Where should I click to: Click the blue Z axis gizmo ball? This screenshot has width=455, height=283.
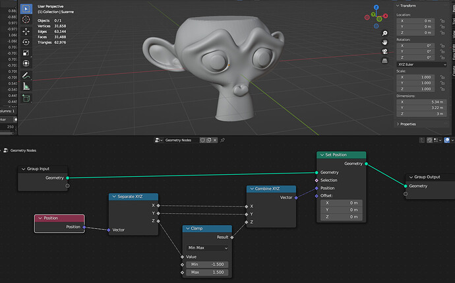pos(376,7)
